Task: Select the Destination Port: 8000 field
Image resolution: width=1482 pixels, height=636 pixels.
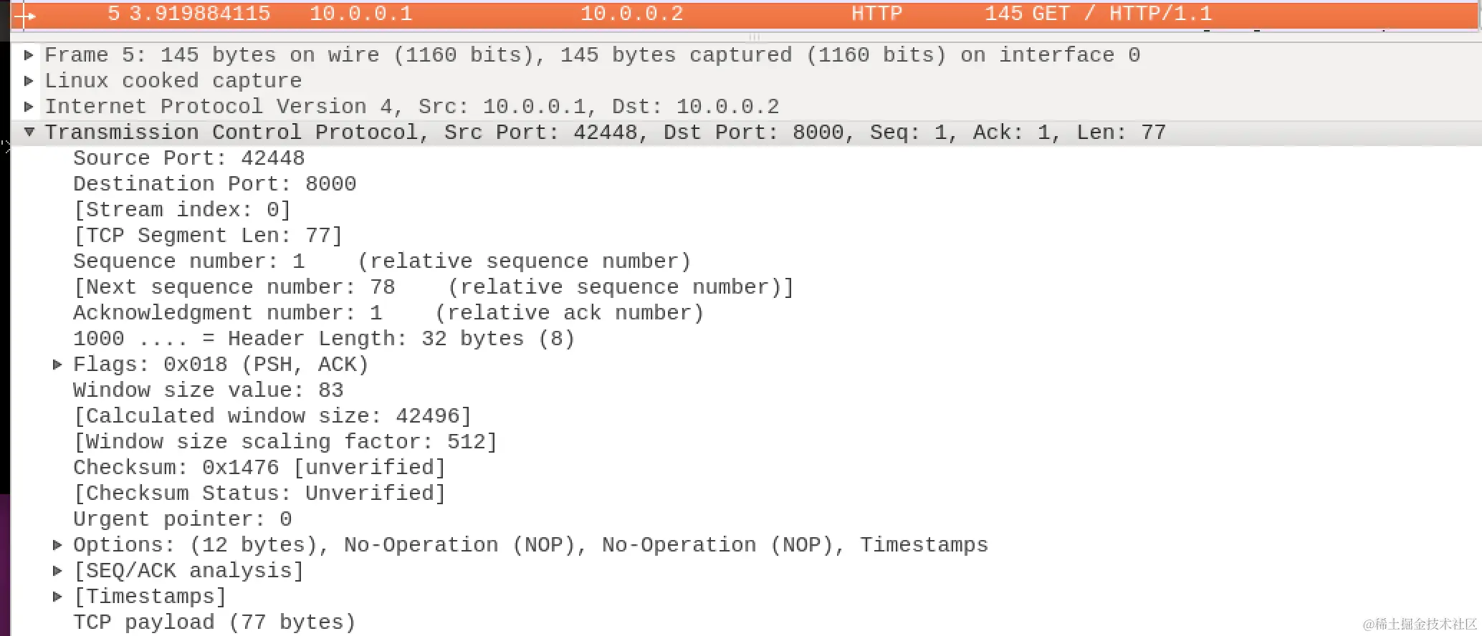Action: coord(214,184)
